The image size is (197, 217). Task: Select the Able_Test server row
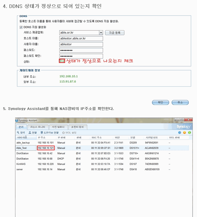102,148
